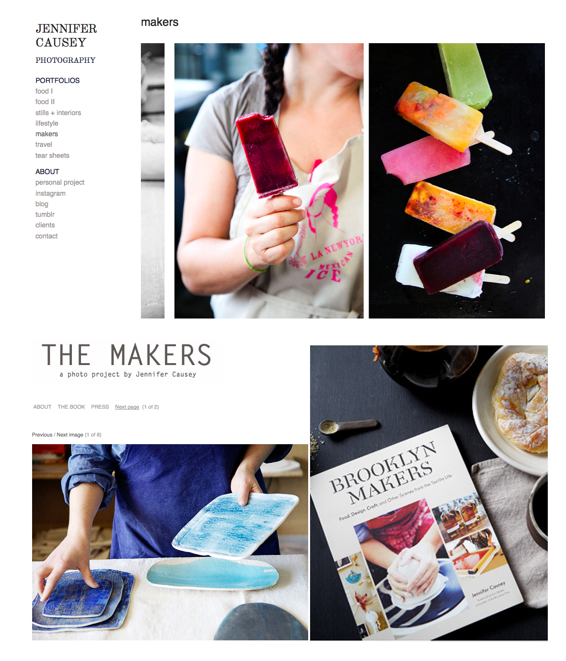Select the stacked popsicles photo
This screenshot has width=566, height=661.
[457, 181]
